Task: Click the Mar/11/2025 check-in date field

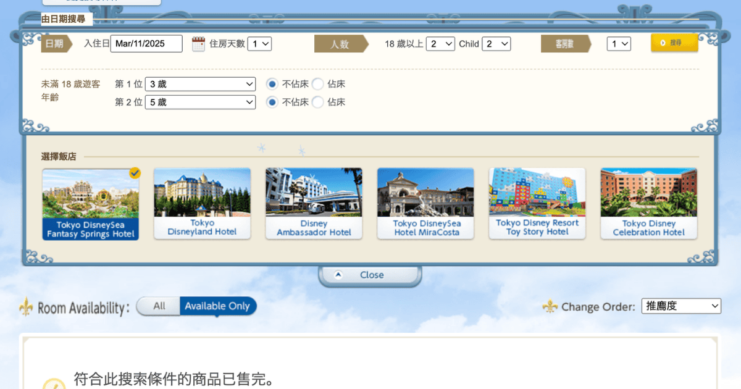Action: 146,44
